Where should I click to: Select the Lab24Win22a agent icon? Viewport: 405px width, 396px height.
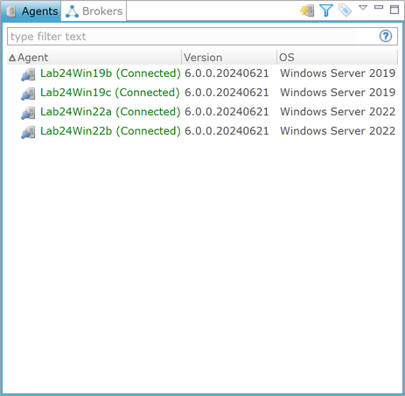(x=28, y=113)
